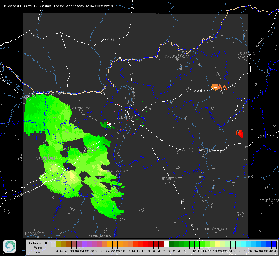Click the A 2 (H) road label
The width and height of the screenshot is (279, 256).
(x=133, y=98)
